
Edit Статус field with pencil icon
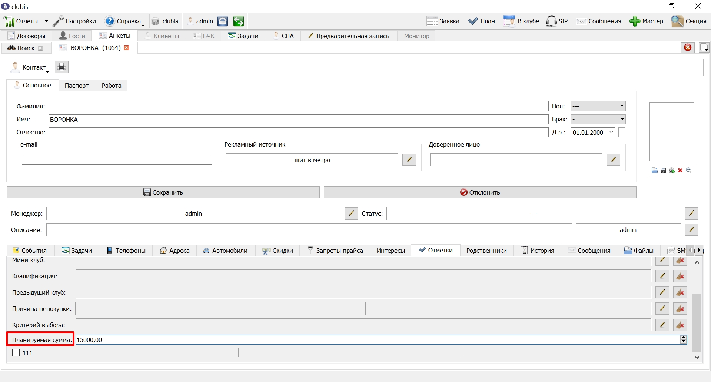(691, 213)
